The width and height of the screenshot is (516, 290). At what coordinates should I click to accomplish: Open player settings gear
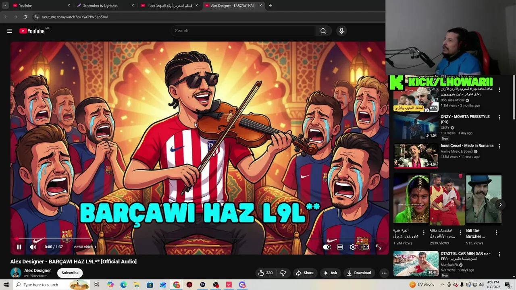click(x=353, y=247)
